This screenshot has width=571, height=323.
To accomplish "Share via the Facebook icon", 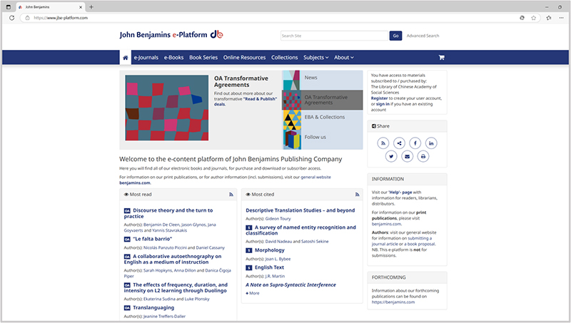I will coord(415,143).
